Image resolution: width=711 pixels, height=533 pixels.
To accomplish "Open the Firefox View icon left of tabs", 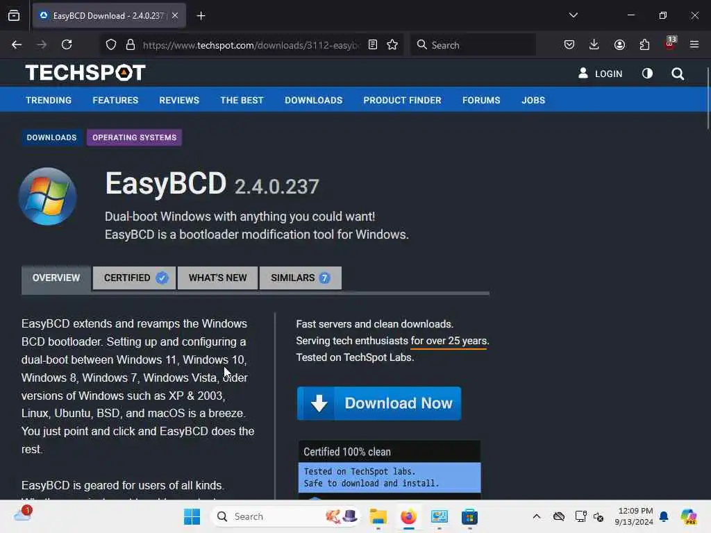I will click(14, 15).
